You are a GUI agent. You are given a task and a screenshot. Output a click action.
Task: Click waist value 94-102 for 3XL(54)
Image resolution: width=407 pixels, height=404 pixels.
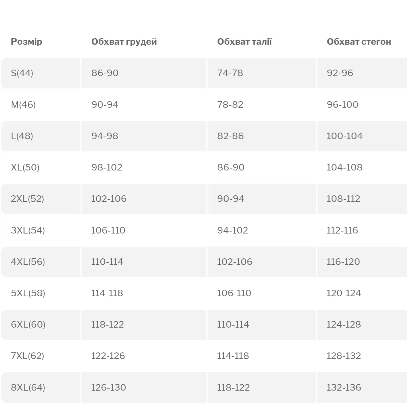point(233,230)
